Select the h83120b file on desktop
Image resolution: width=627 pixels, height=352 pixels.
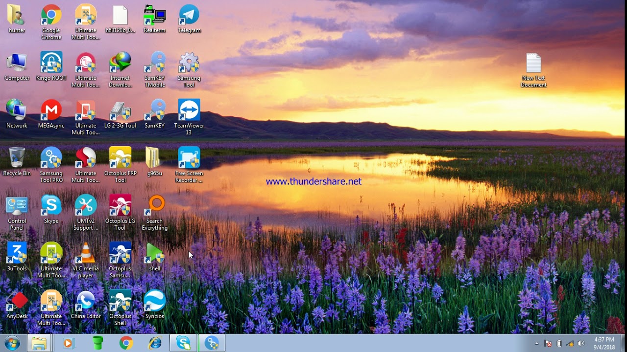coord(120,19)
